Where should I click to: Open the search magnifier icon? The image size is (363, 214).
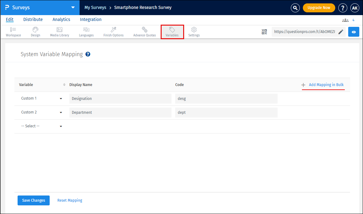click(x=295, y=8)
